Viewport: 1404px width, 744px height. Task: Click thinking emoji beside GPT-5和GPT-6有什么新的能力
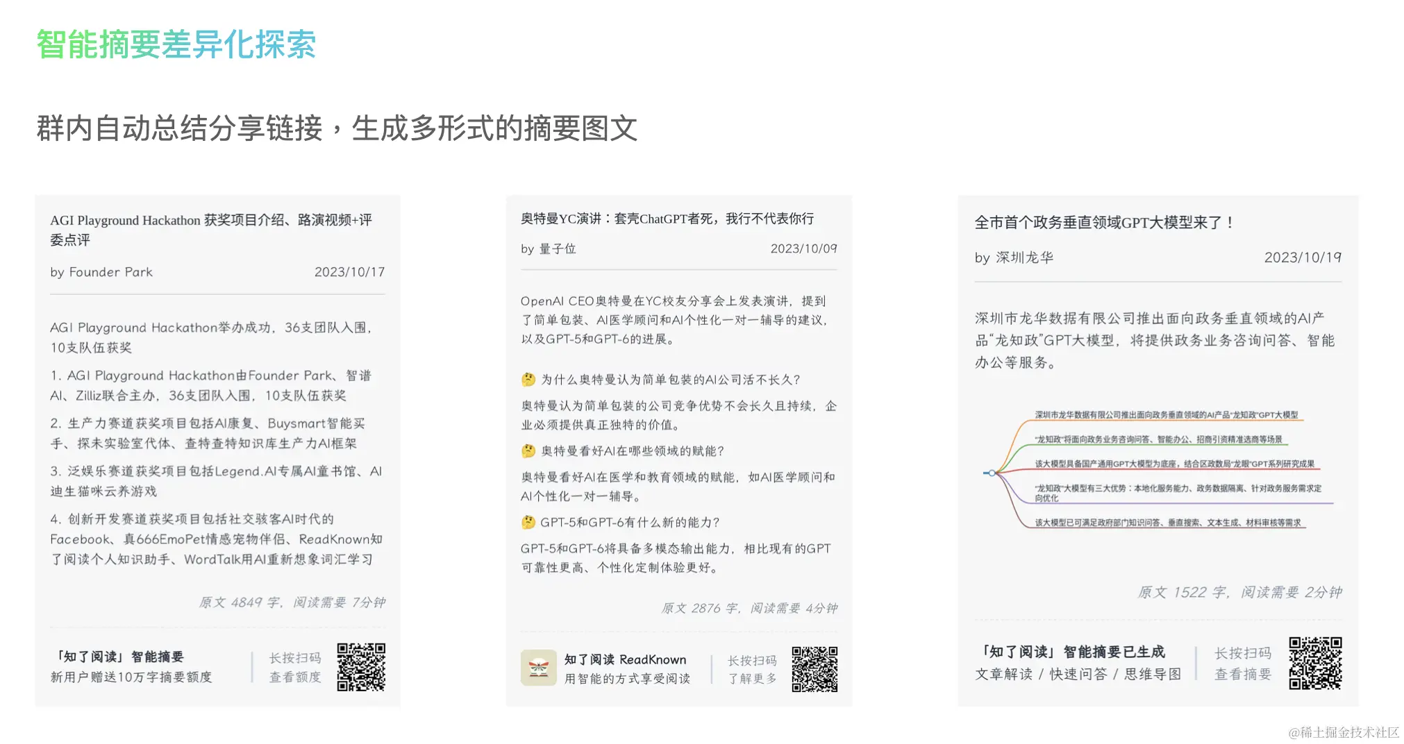(528, 522)
